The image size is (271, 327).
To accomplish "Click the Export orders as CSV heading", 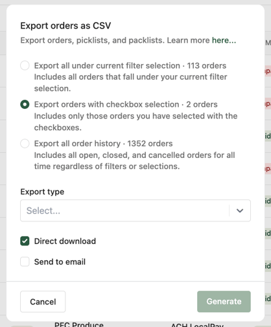I will [65, 26].
